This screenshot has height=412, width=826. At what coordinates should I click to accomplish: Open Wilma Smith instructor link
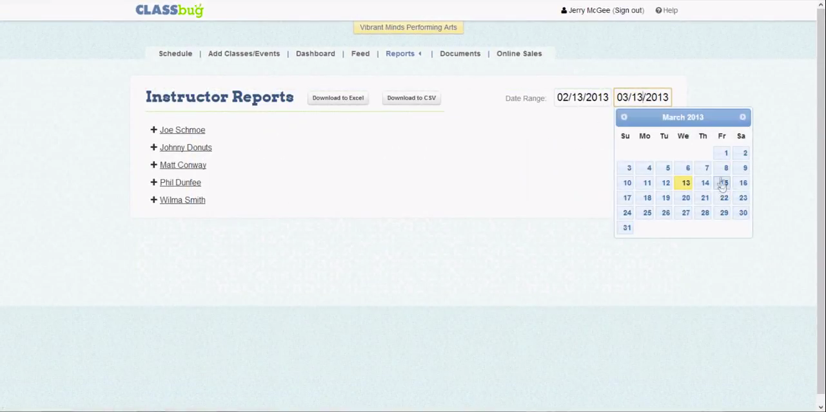pos(182,200)
